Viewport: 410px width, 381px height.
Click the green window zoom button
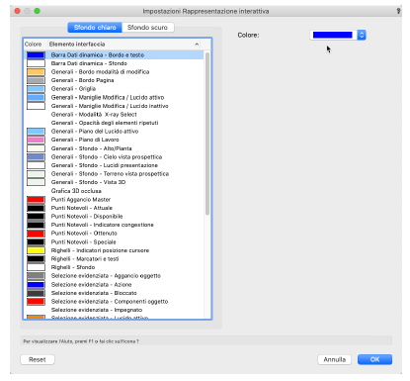click(38, 11)
